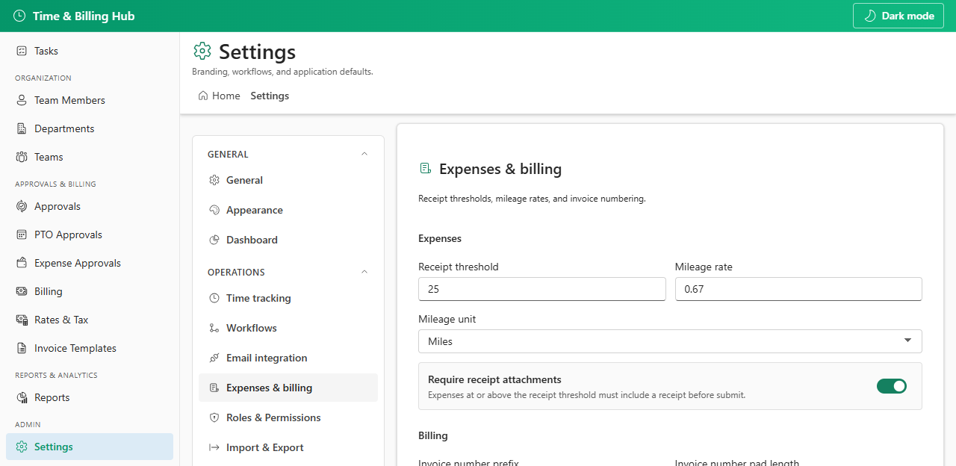The image size is (956, 466).
Task: Collapse the OPERATIONS section chevron
Action: coord(364,272)
